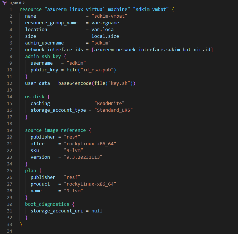238x234 pixels.
Task: Click the admin_username attribute
Action: pyautogui.click(x=44, y=43)
